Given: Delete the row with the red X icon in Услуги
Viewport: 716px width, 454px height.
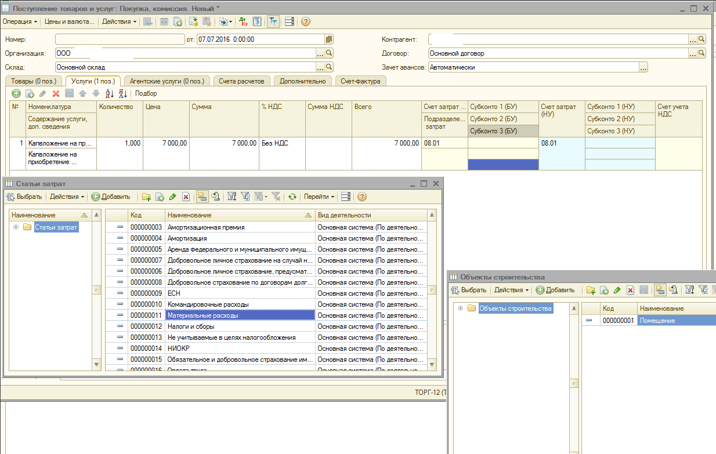Looking at the screenshot, I should tap(56, 93).
